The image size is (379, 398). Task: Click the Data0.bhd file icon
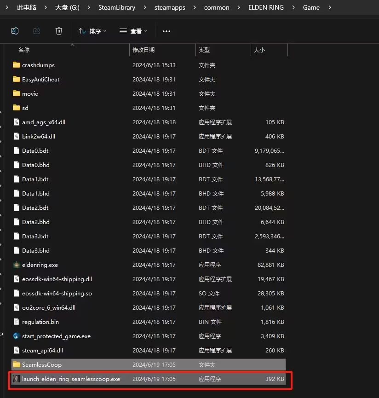pyautogui.click(x=17, y=165)
